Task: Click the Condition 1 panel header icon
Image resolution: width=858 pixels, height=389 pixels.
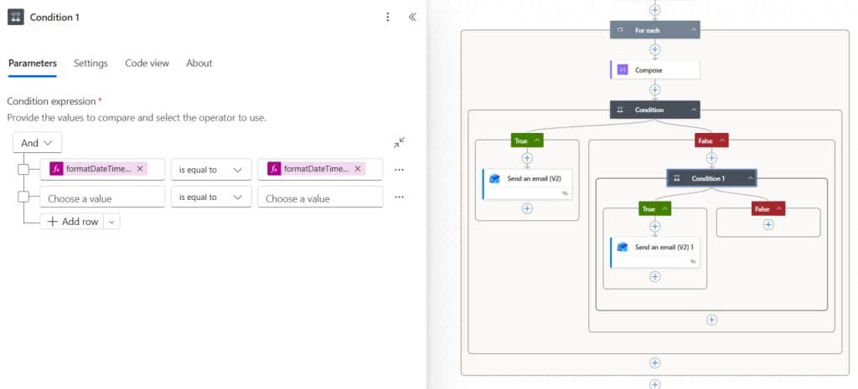Action: pyautogui.click(x=15, y=17)
